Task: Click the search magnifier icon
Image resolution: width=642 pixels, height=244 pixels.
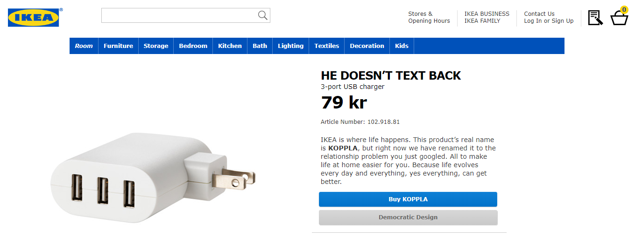Action: tap(263, 15)
